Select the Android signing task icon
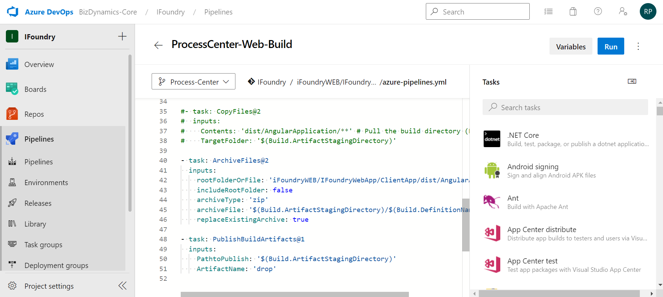Image resolution: width=663 pixels, height=297 pixels. [x=492, y=170]
